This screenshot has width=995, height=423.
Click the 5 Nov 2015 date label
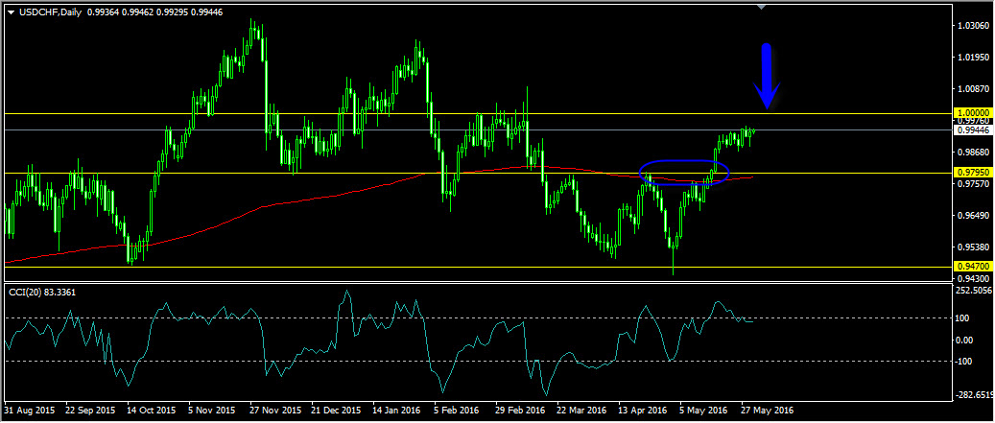coord(213,411)
